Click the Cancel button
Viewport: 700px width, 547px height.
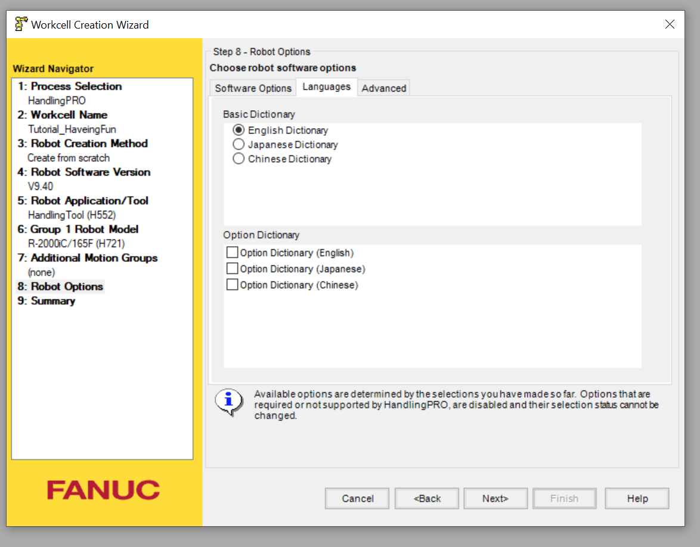(357, 498)
